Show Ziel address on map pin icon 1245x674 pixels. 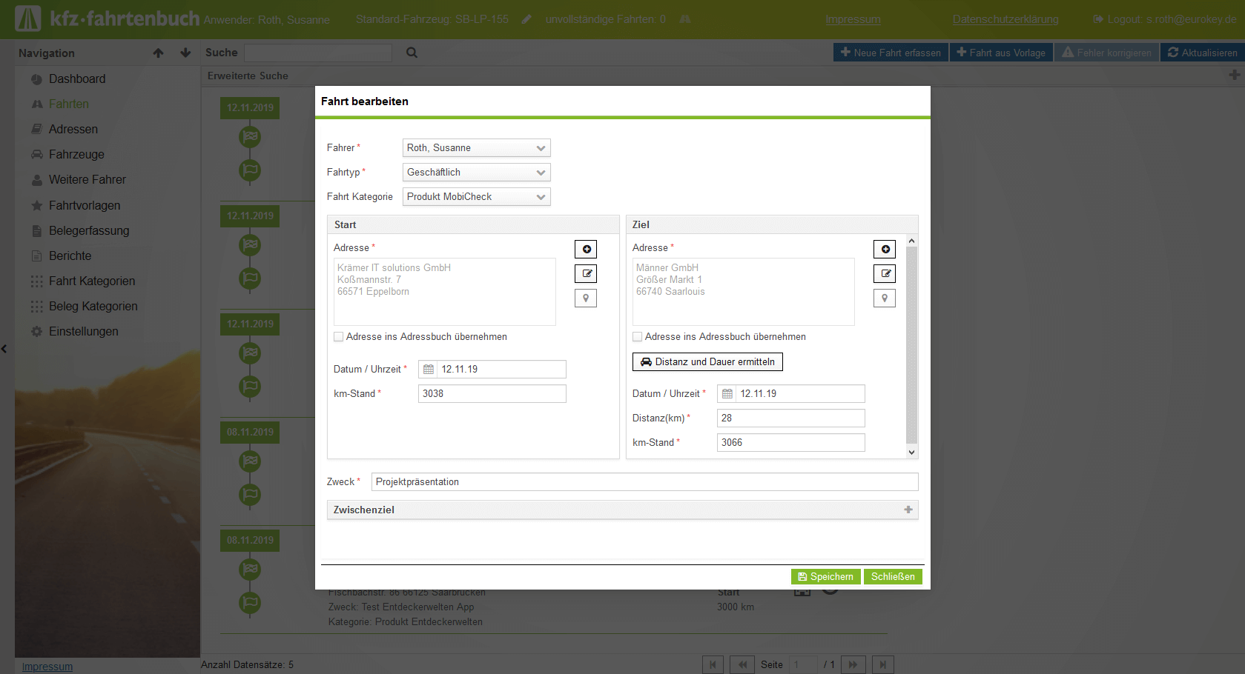click(x=885, y=298)
